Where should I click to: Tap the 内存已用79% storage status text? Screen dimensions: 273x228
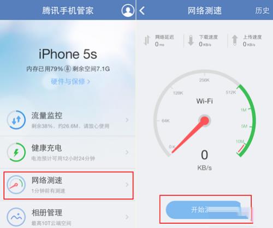[45, 69]
